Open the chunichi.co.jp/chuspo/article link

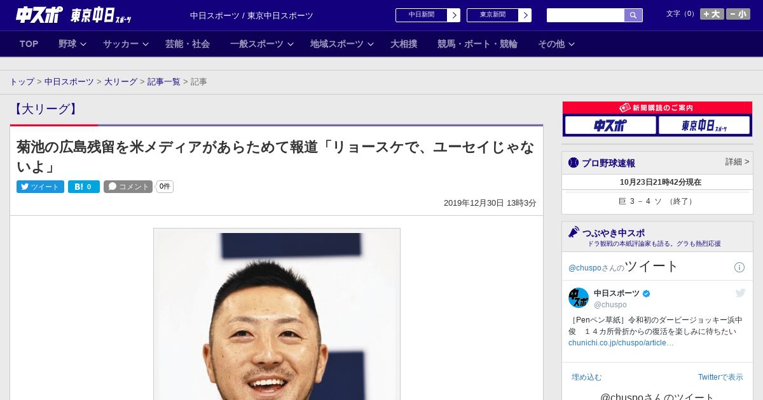621,343
